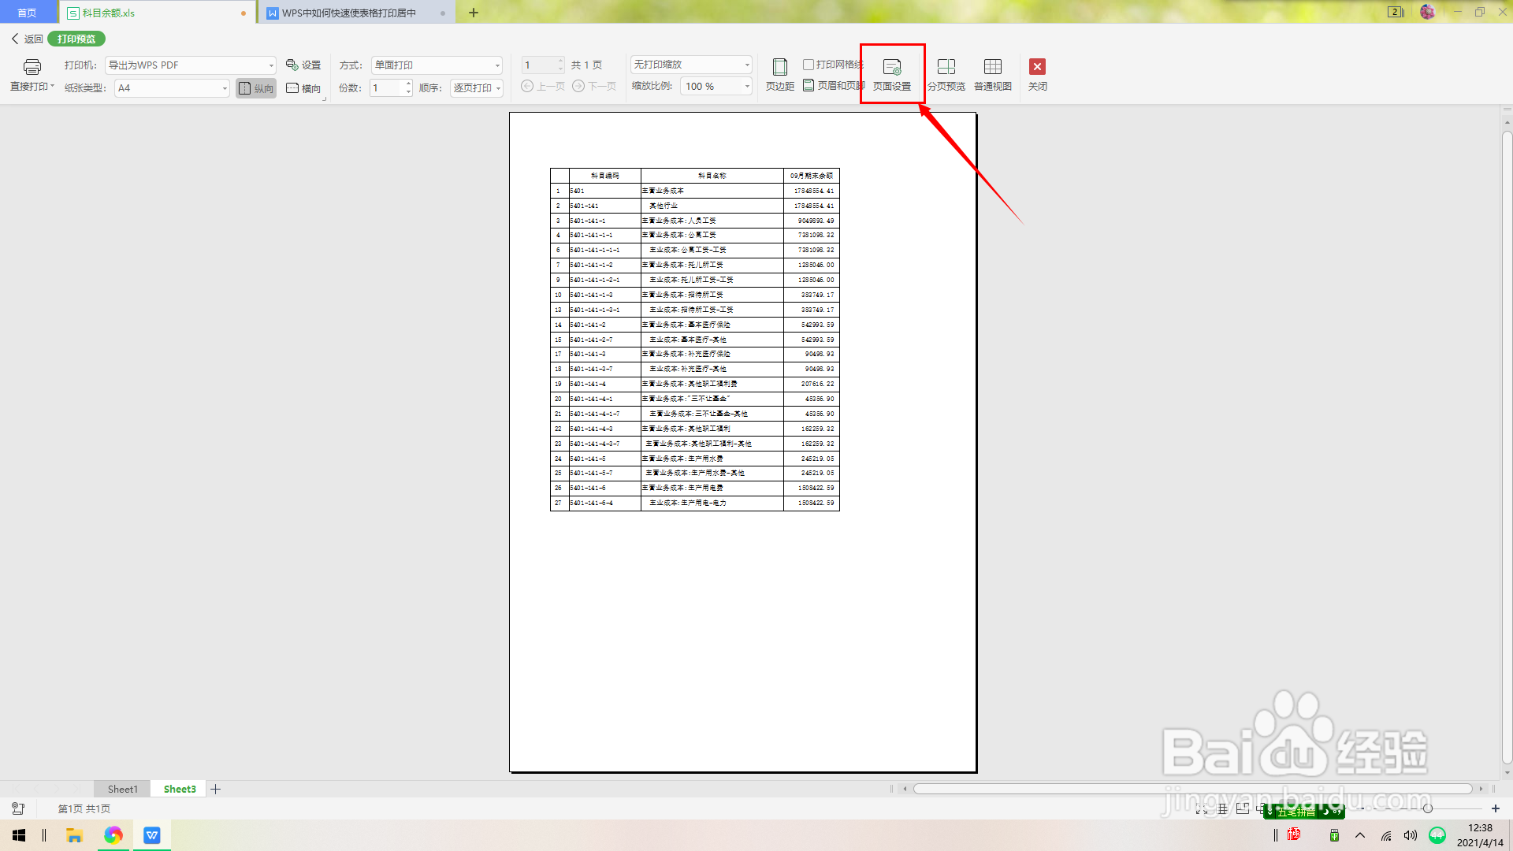Select landscape (横向) orientation
Viewport: 1513px width, 851px height.
(x=303, y=88)
